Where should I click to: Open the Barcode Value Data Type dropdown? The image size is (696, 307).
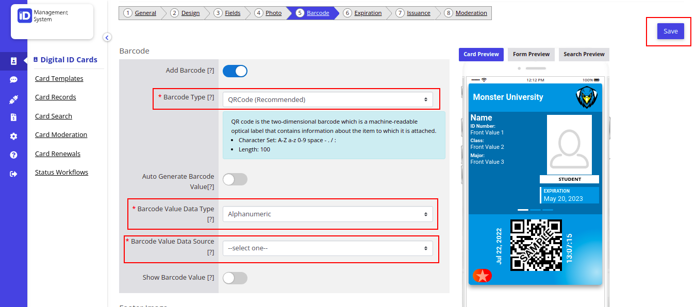click(x=327, y=214)
